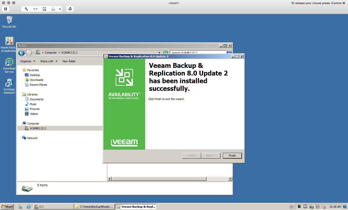
Task: Click the 10:38 AM taskbar clock
Action: 335,207
